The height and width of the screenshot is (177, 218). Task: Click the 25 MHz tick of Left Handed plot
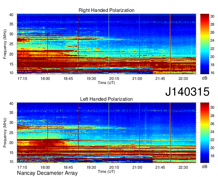click(x=12, y=133)
